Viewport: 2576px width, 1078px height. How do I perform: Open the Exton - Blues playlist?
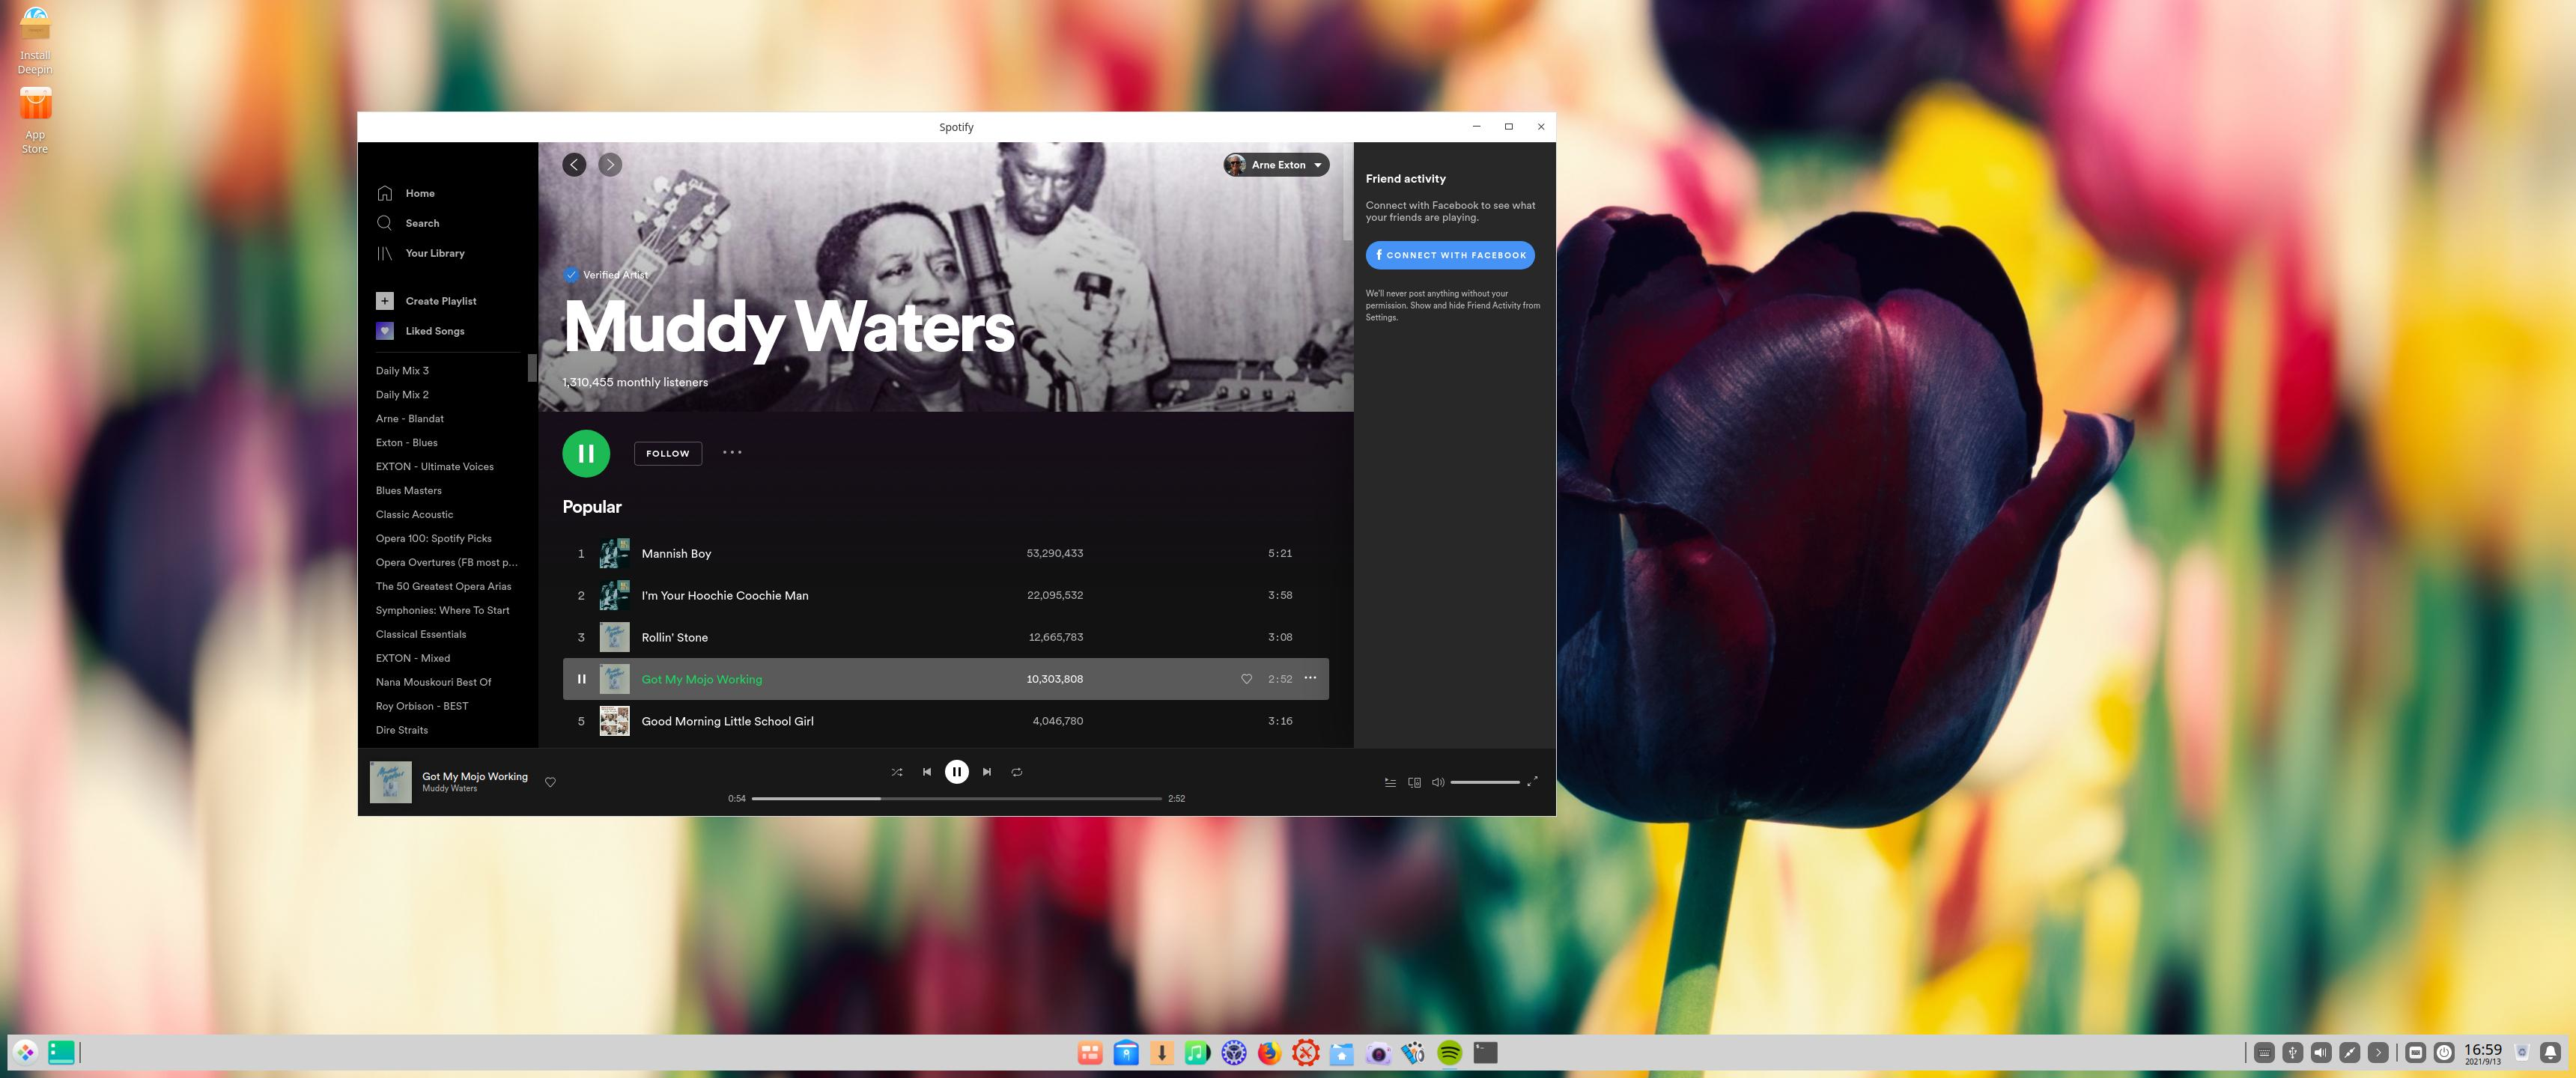tap(407, 443)
